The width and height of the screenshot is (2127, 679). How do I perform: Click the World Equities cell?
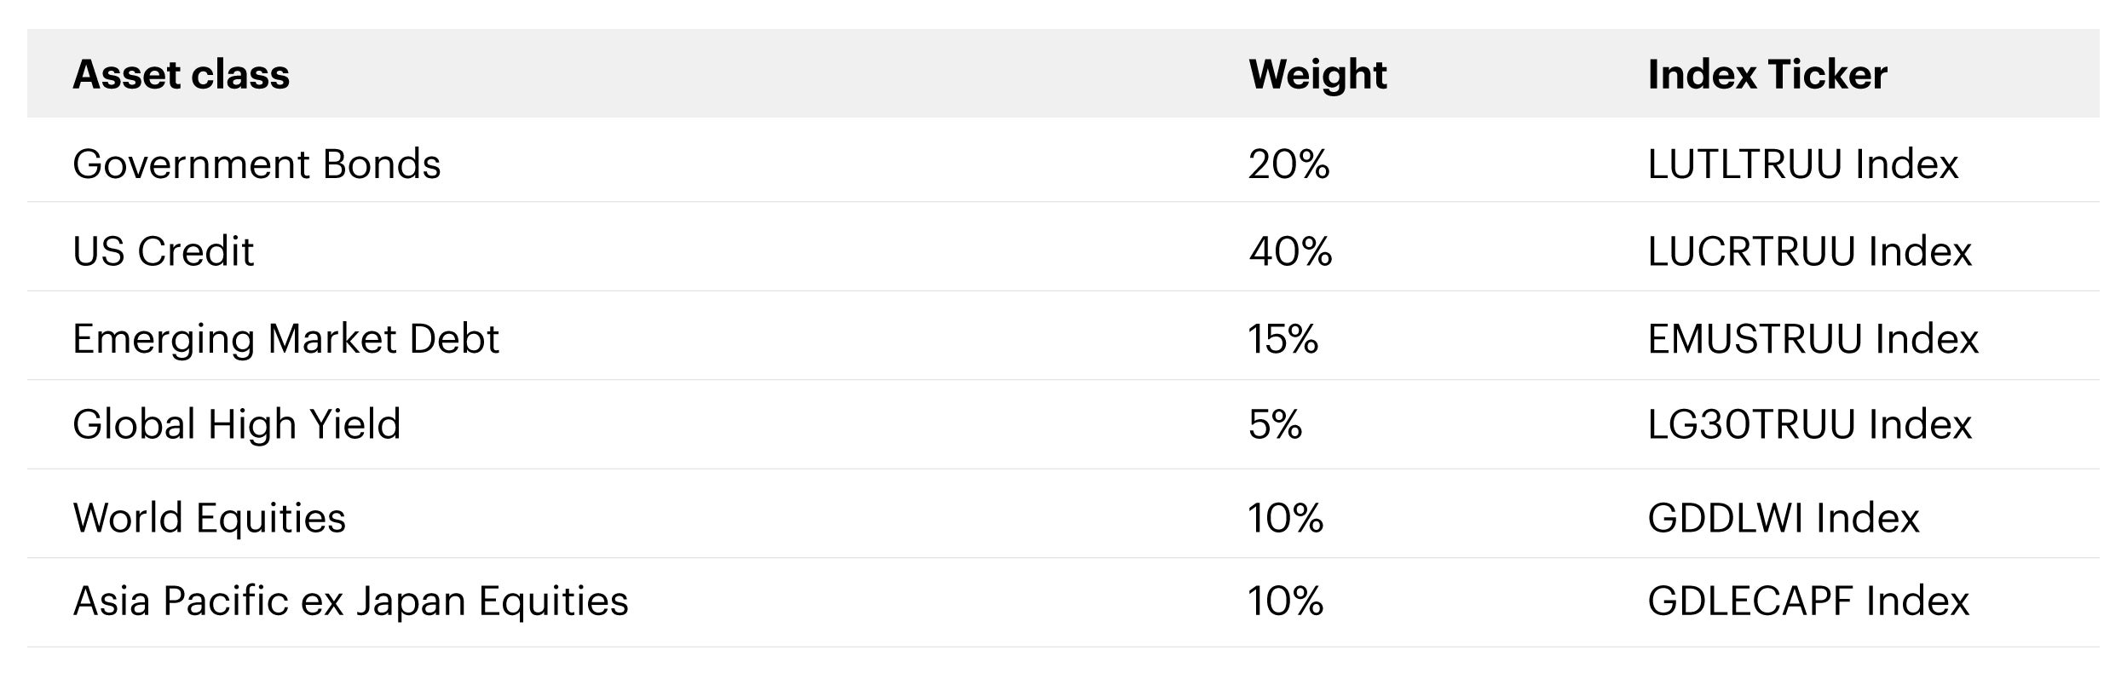pyautogui.click(x=209, y=518)
